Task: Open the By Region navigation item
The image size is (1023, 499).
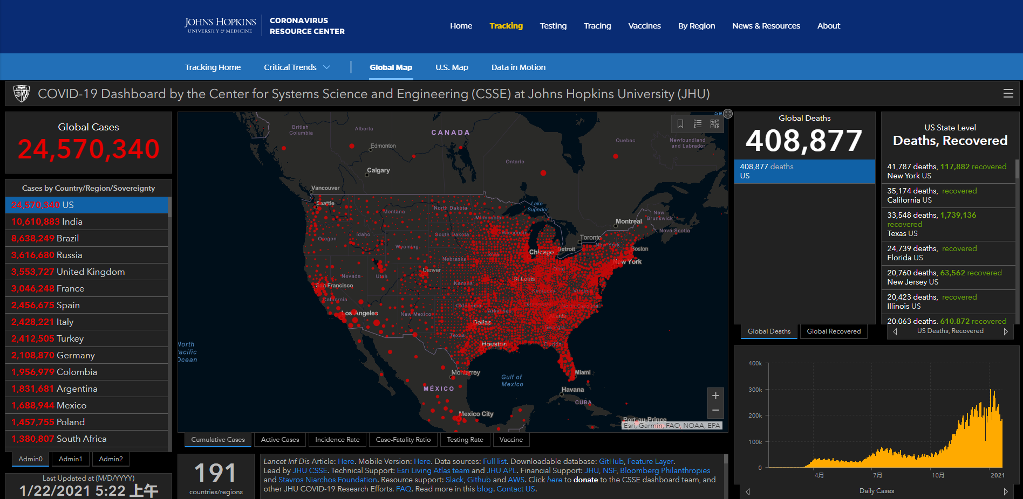Action: click(697, 26)
